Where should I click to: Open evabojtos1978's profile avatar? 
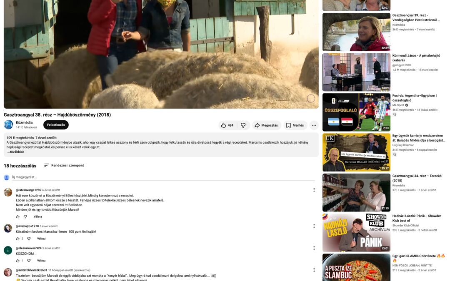point(8,228)
